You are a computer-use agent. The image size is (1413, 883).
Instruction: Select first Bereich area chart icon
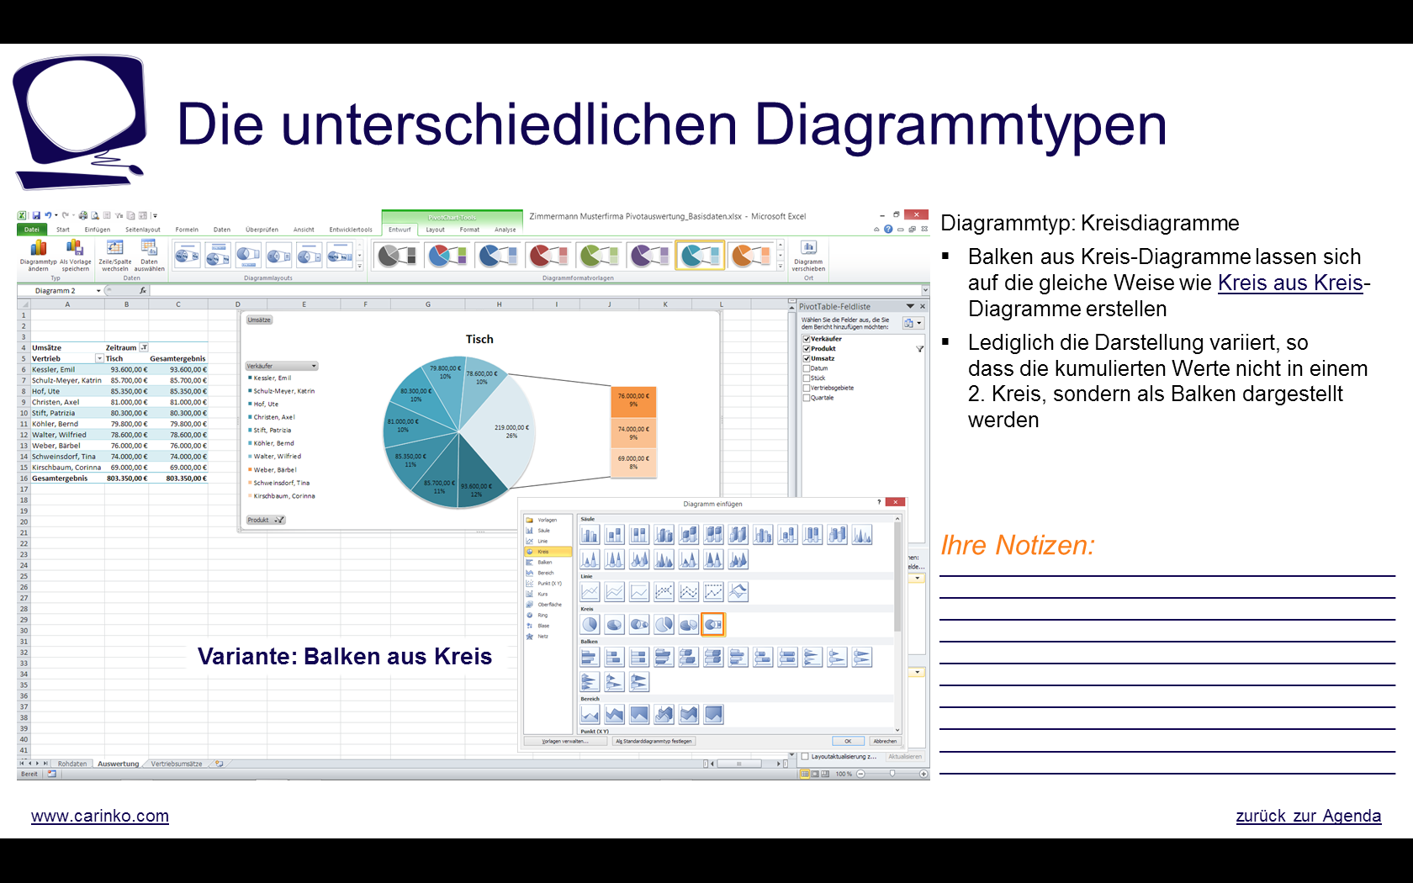(590, 715)
